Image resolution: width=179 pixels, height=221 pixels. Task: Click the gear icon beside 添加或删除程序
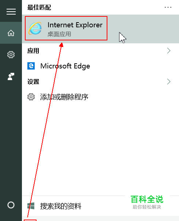31,97
